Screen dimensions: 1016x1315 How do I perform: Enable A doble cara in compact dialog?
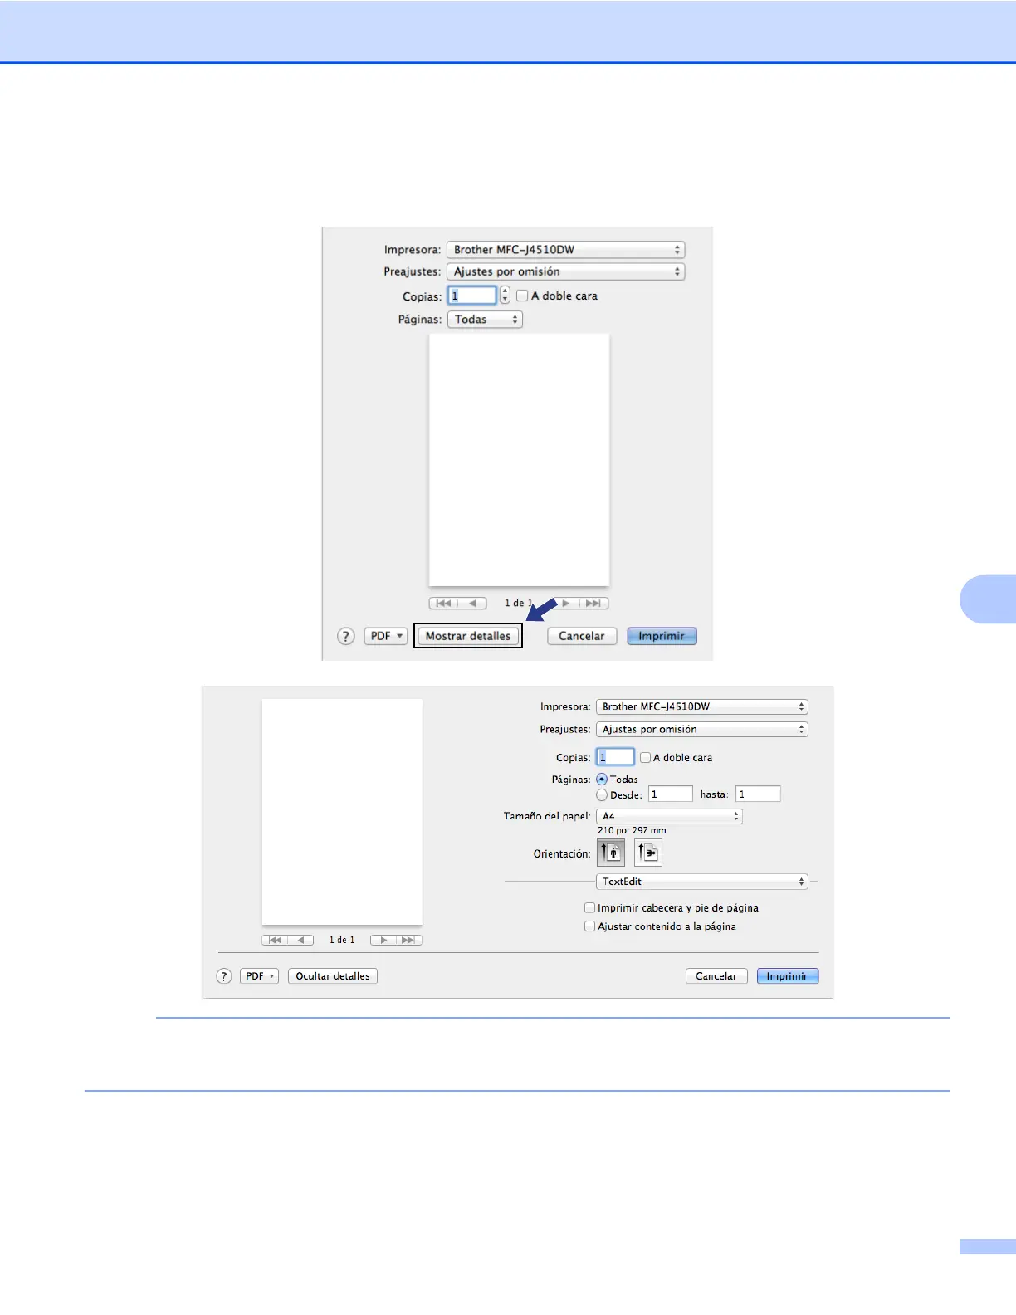(x=522, y=296)
